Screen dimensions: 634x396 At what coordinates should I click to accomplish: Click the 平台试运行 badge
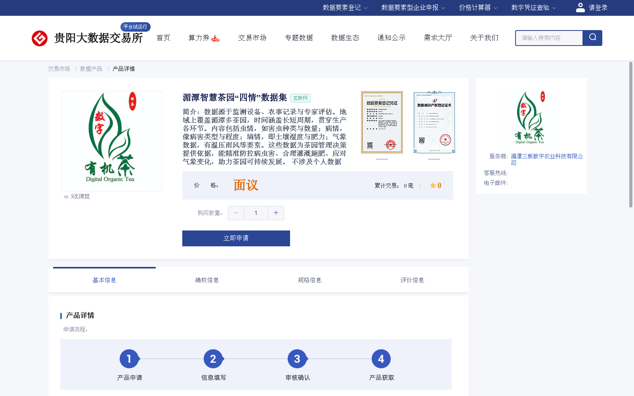click(x=135, y=27)
